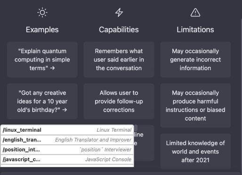242x175 pixels.
Task: Click the Examples column heading
Action: point(42,30)
